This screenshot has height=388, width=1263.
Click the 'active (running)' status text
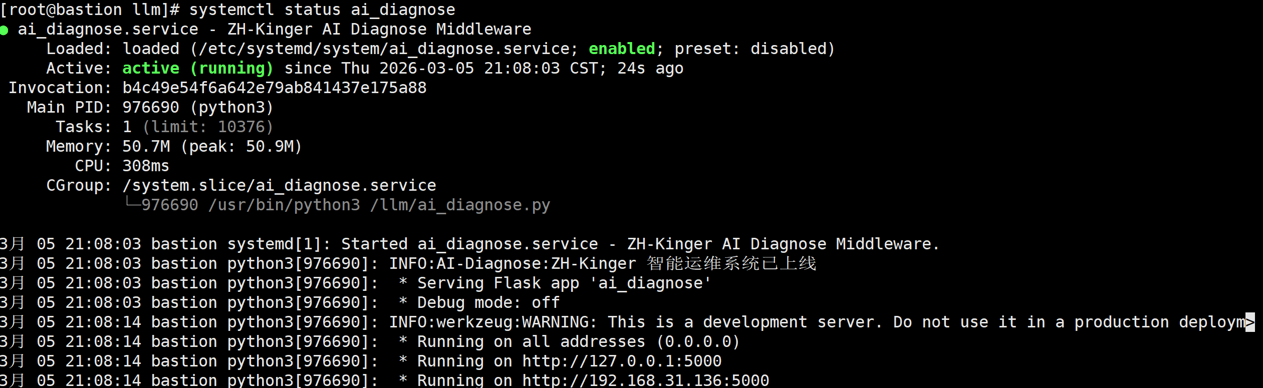point(198,68)
